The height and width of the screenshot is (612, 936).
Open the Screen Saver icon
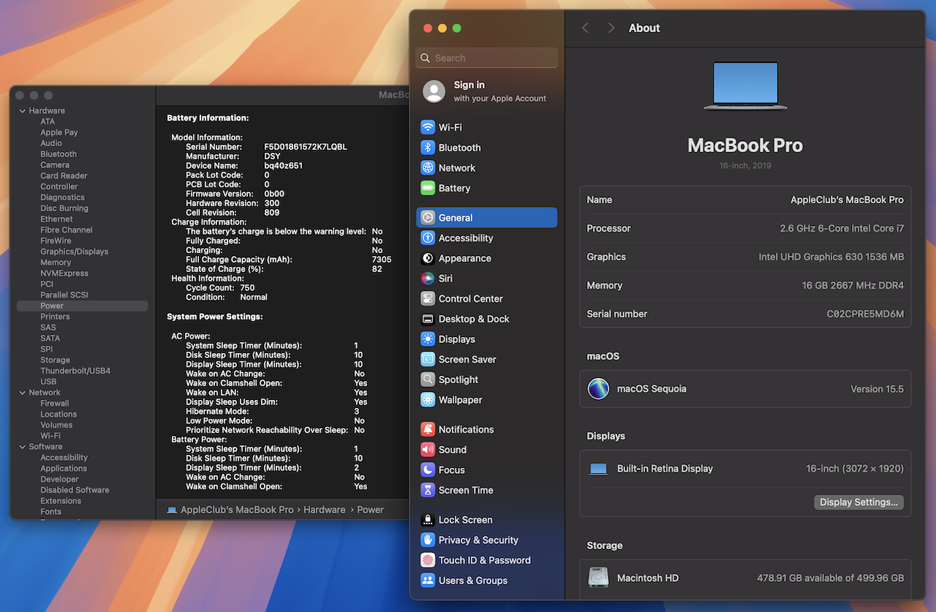(x=428, y=360)
